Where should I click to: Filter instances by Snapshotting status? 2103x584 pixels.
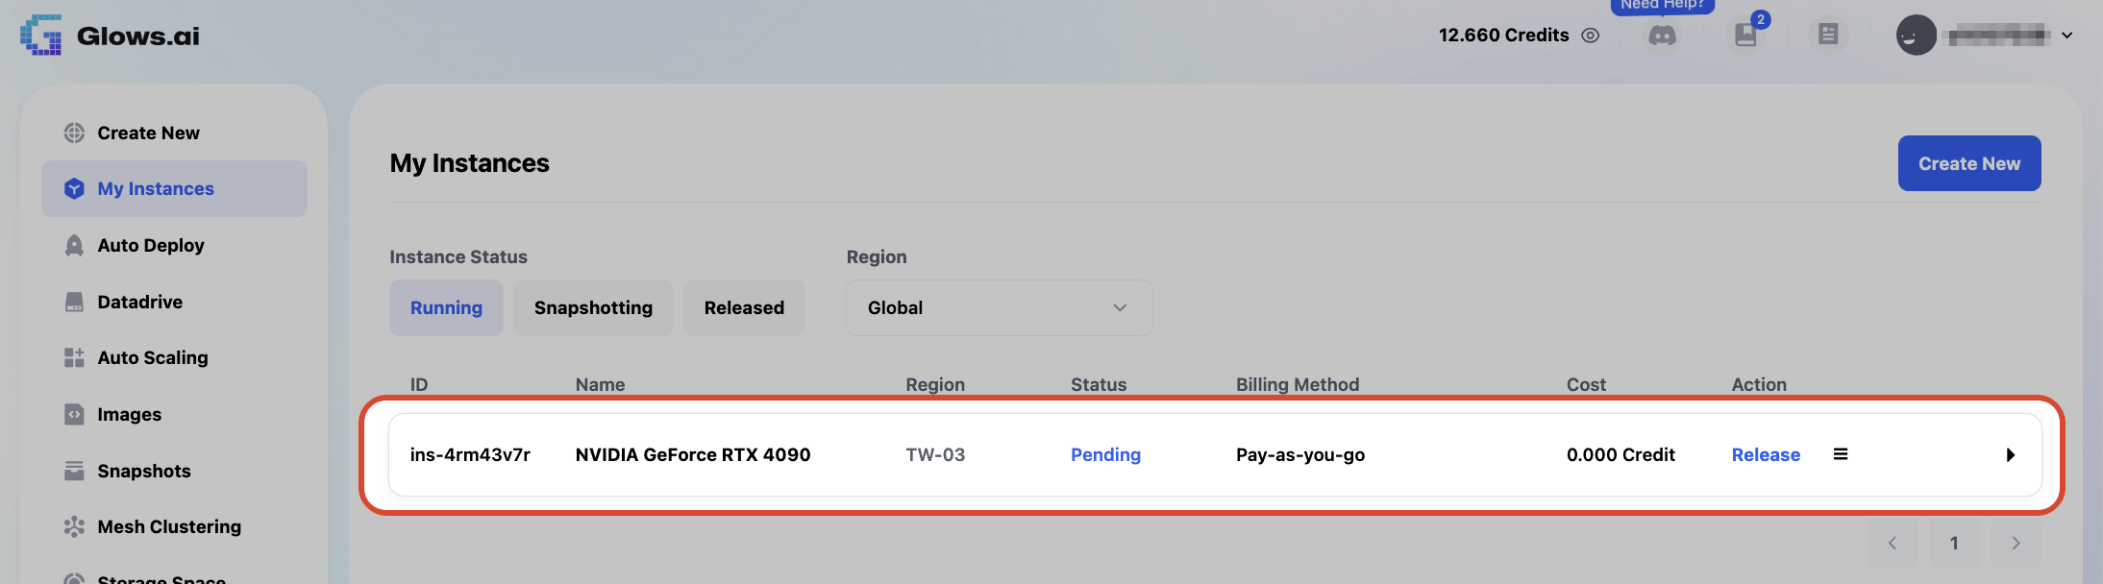coord(593,307)
